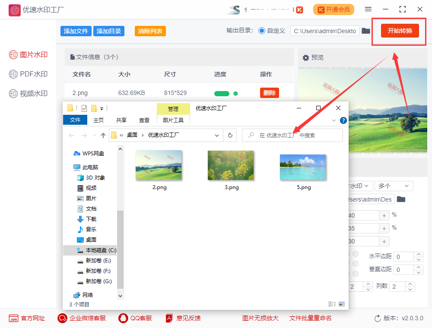The image size is (432, 328).
Task: Open the 文件 tab in Explorer
Action: pos(75,120)
